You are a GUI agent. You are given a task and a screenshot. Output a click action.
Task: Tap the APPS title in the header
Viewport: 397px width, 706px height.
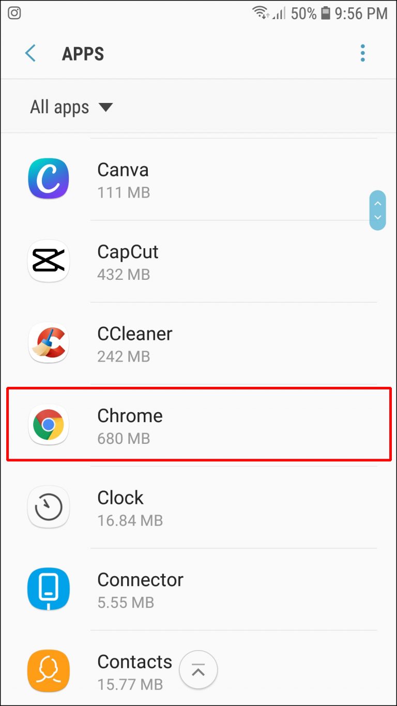coord(83,53)
